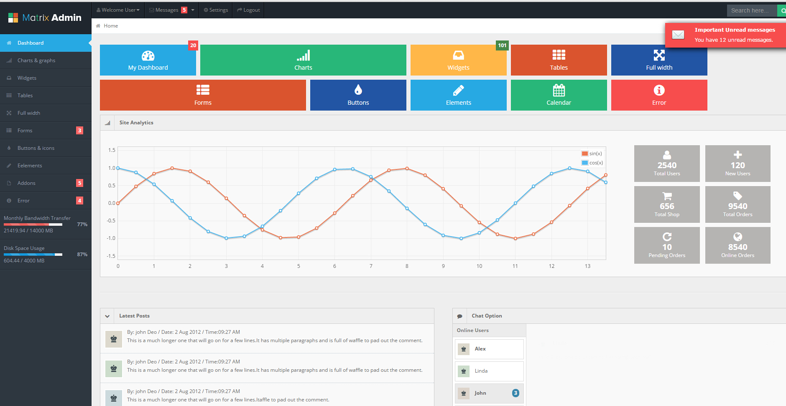Open the Widgets inbox tile
Screen dimensions: 786x406
click(459, 60)
